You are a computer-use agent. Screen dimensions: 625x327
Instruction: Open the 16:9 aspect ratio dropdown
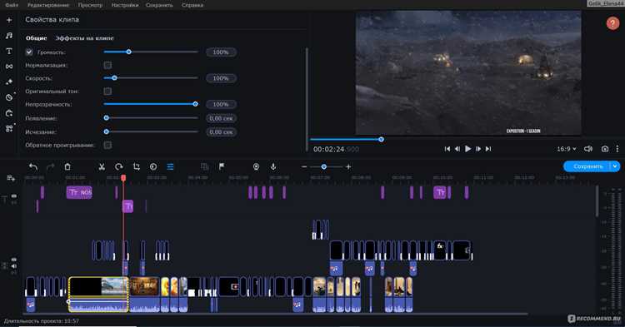[567, 149]
